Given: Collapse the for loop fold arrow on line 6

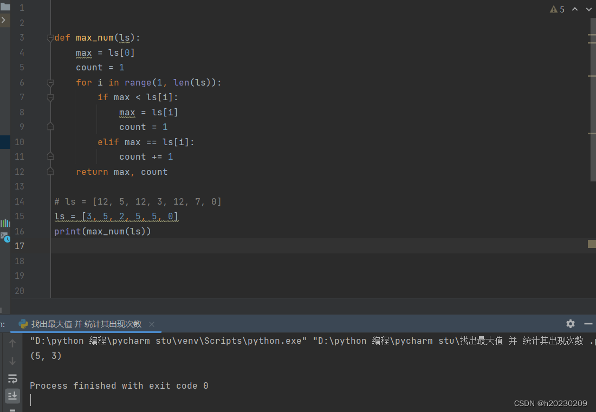Looking at the screenshot, I should pyautogui.click(x=50, y=82).
